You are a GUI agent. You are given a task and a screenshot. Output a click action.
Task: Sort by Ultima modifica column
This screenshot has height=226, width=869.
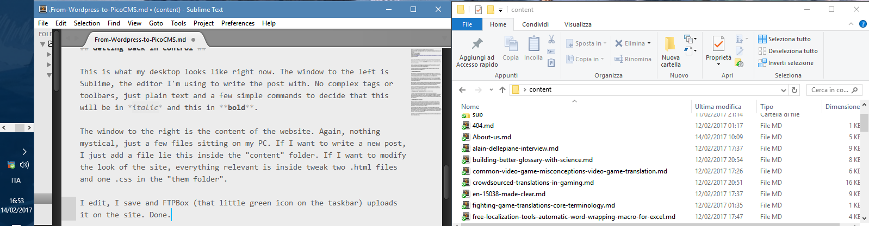click(x=718, y=107)
